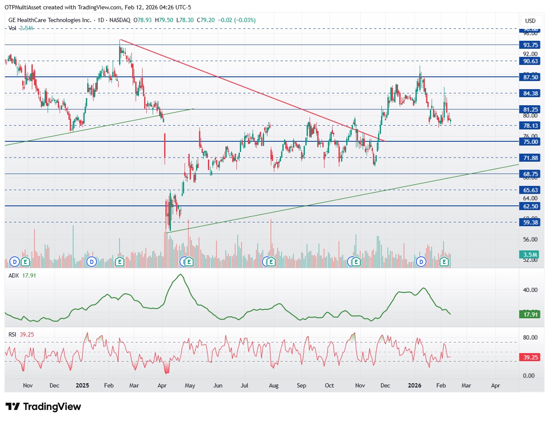The image size is (549, 421).
Task: Click 64.00 on the price axis
Action: [530, 198]
